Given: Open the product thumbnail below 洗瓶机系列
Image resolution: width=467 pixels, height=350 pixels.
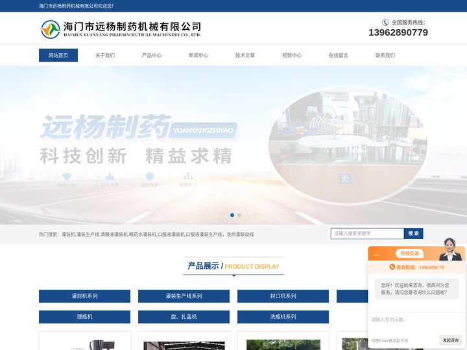Looking at the screenshot, I should click(x=283, y=341).
